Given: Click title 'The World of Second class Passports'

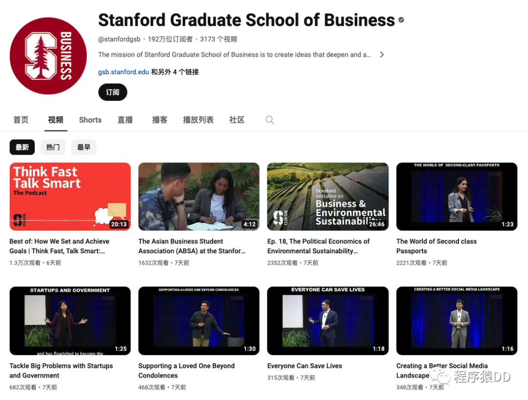Looking at the screenshot, I should click(437, 246).
